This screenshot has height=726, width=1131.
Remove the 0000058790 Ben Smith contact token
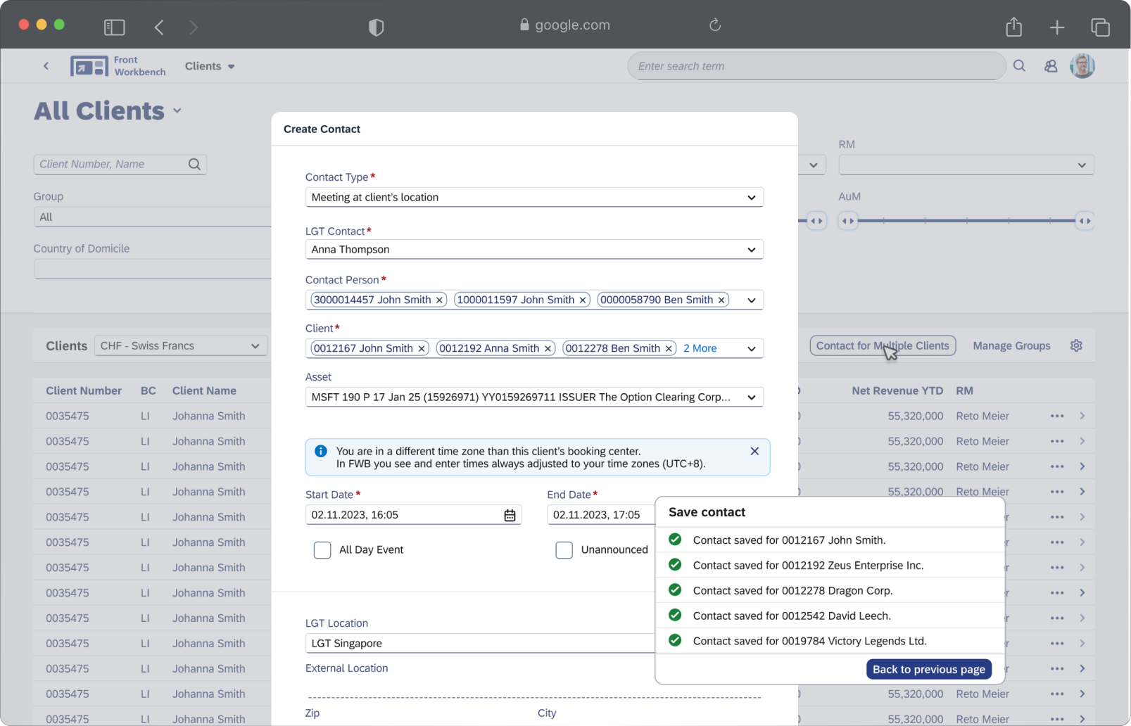[x=721, y=300]
